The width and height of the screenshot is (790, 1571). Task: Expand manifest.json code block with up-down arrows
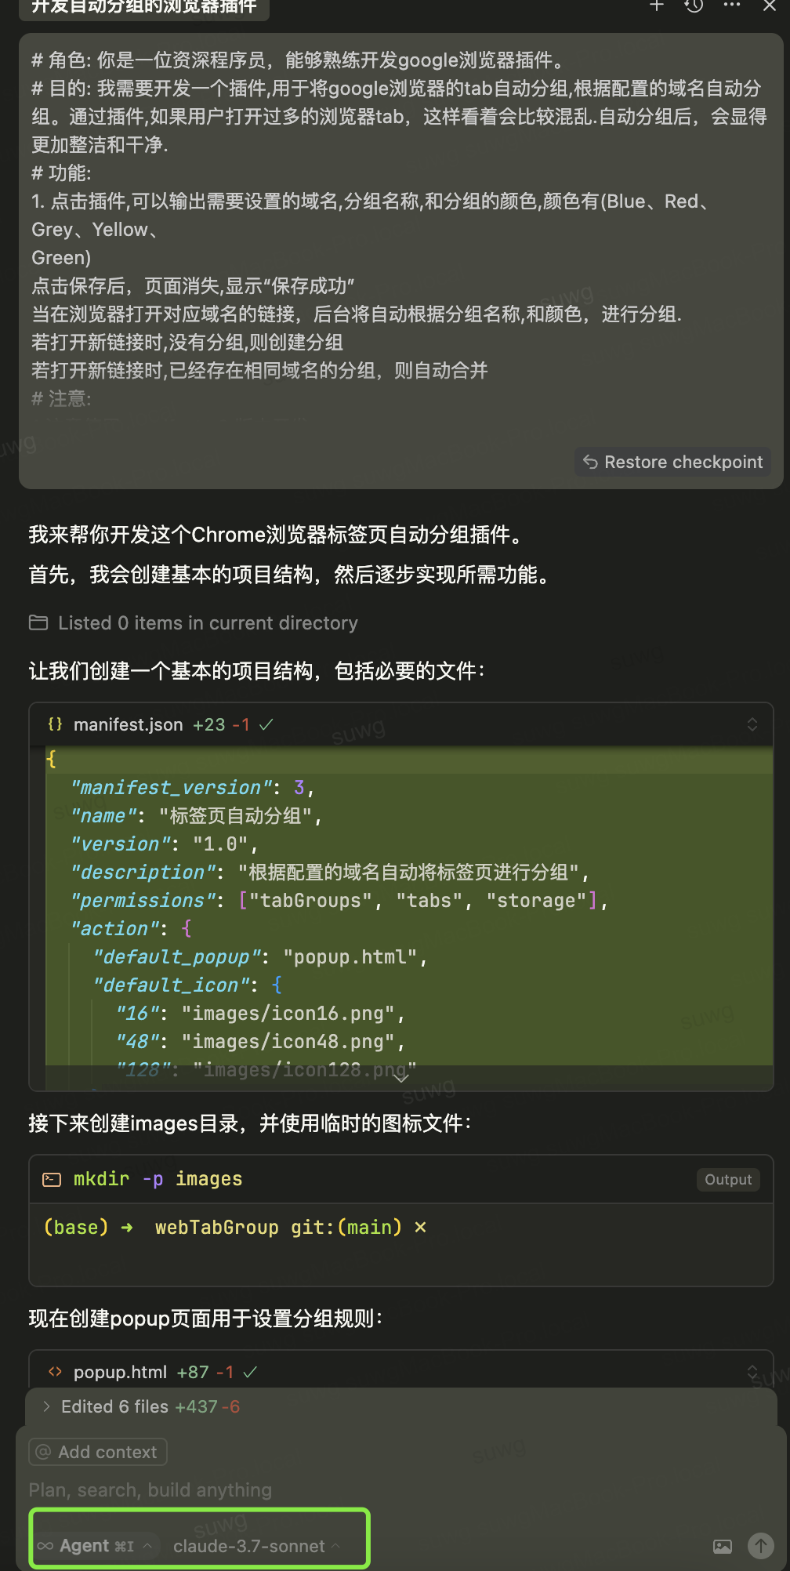(752, 724)
